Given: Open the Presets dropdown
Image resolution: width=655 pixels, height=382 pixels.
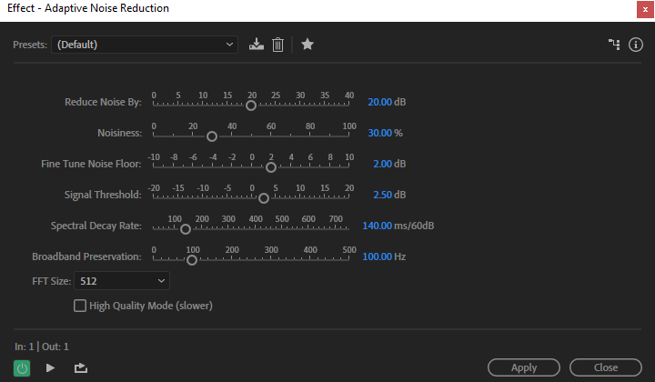Looking at the screenshot, I should click(x=144, y=44).
